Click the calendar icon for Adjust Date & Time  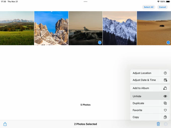(165, 80)
